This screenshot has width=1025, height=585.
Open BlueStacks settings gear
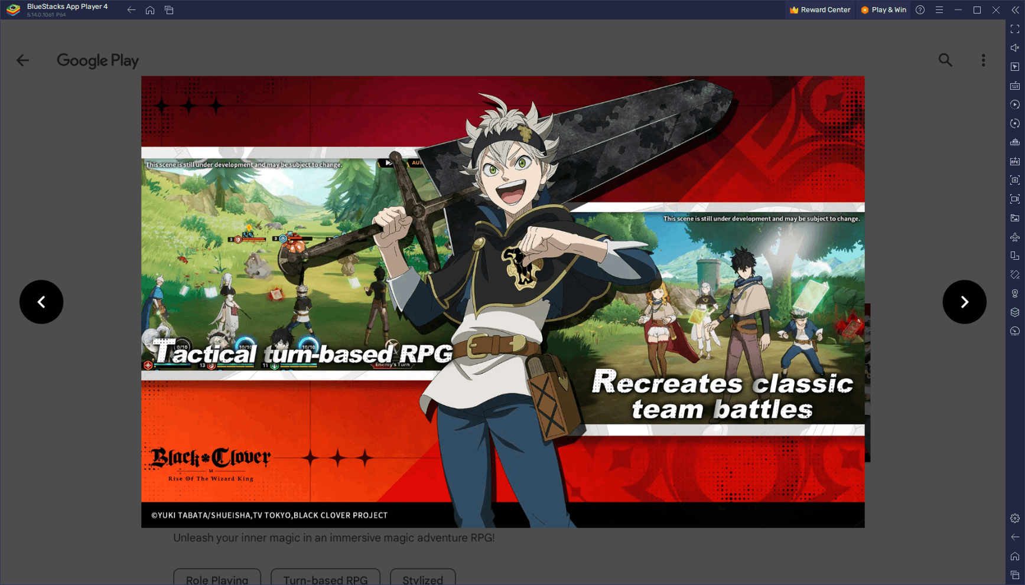coord(1015,518)
